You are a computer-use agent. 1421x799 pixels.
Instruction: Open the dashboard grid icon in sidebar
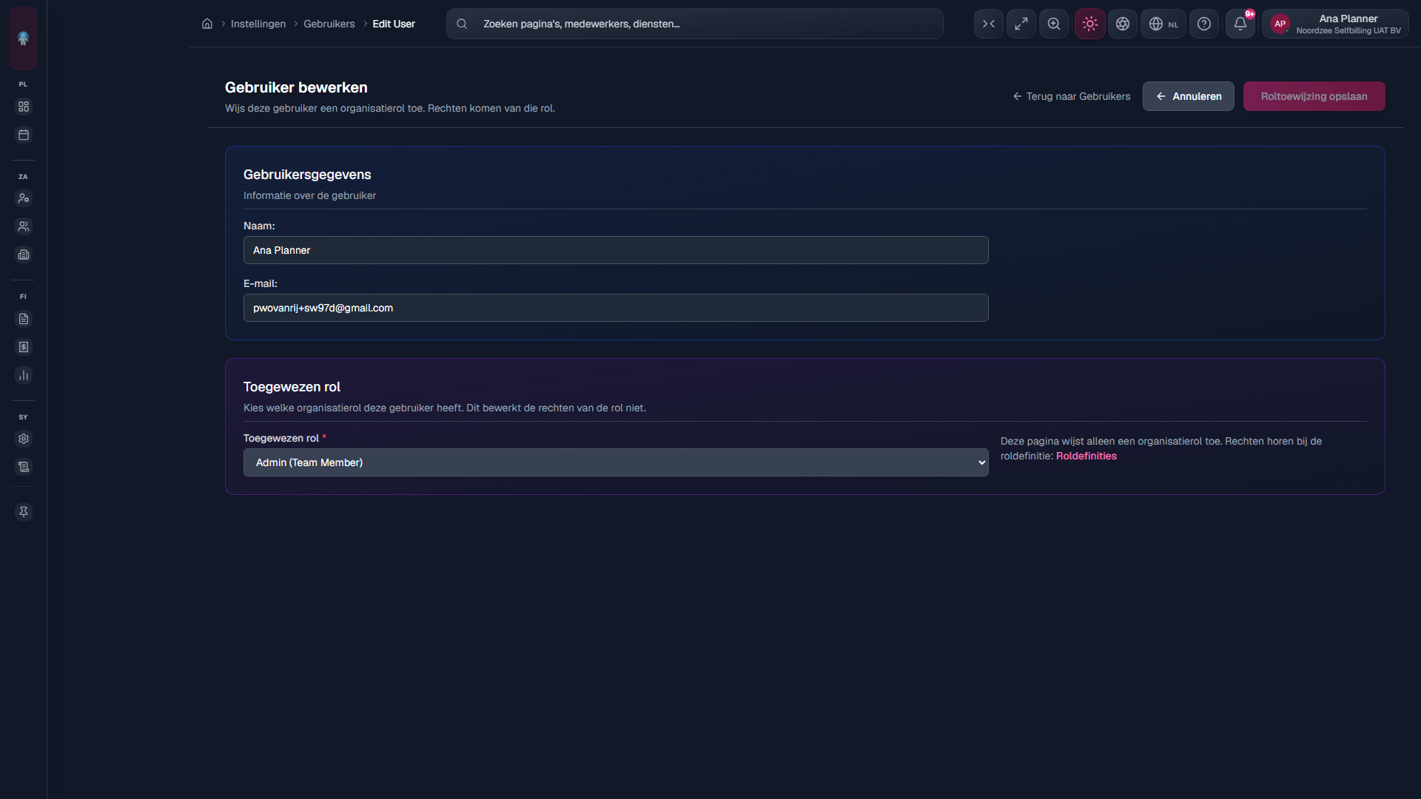pyautogui.click(x=24, y=107)
